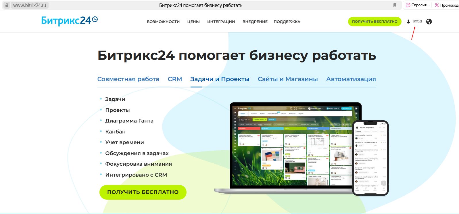Switch to the Автоматизация tab
The width and height of the screenshot is (459, 214).
351,79
